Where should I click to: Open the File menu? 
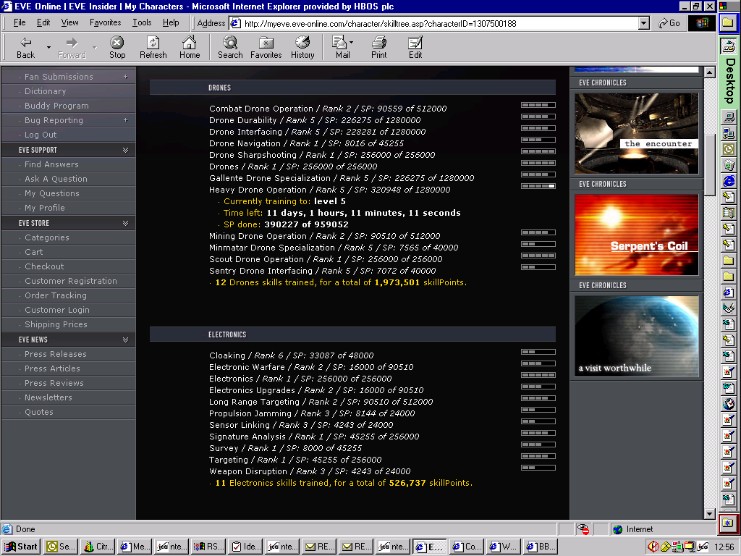click(x=20, y=22)
